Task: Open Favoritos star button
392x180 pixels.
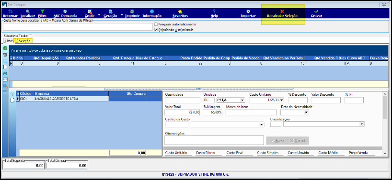Action: (x=180, y=13)
